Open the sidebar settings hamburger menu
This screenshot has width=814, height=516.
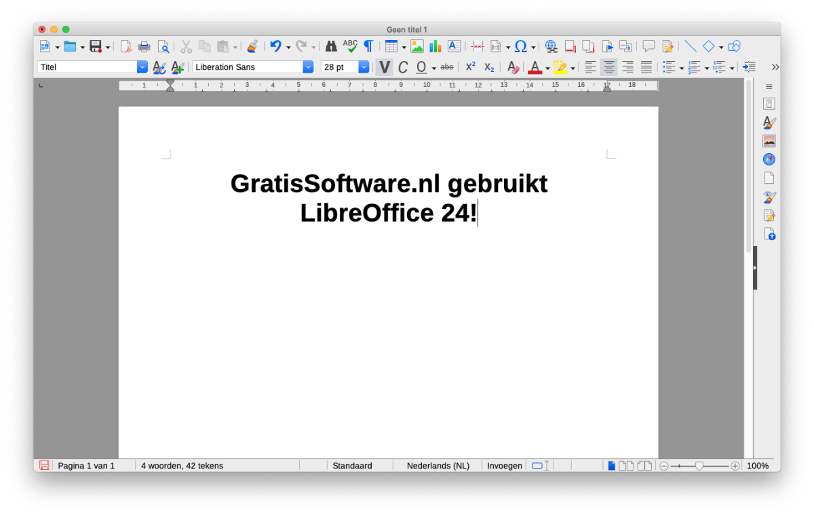769,86
